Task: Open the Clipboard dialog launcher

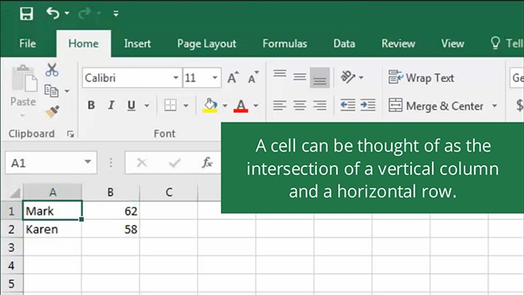Action: click(70, 134)
